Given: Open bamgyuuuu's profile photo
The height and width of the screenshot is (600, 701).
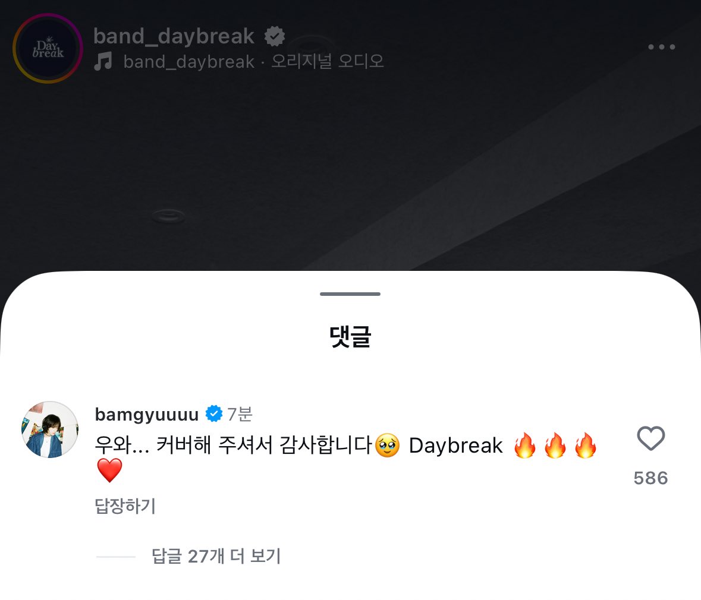Looking at the screenshot, I should click(50, 430).
